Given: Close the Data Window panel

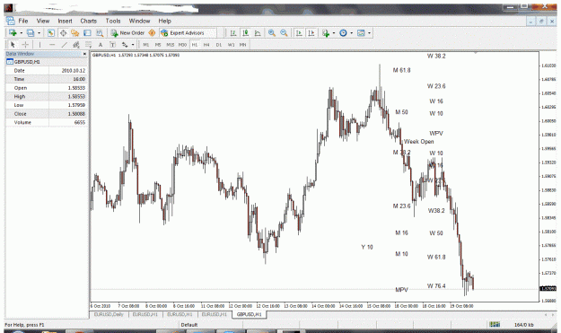Looking at the screenshot, I should pyautogui.click(x=84, y=54).
